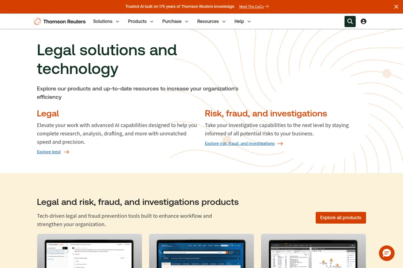Expand the Resources chevron
The image size is (403, 268).
224,21
